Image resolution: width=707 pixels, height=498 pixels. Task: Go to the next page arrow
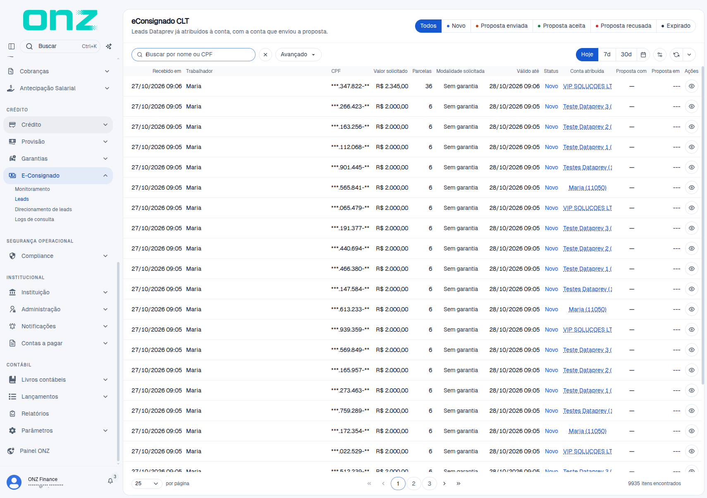tap(444, 484)
